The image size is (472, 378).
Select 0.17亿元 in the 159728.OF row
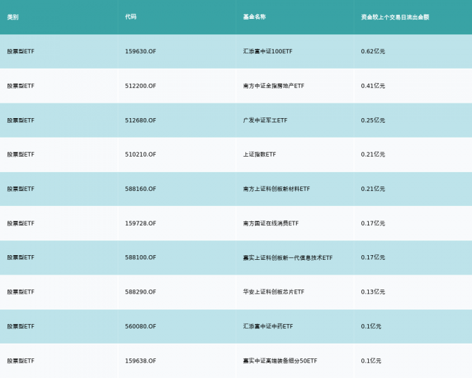pyautogui.click(x=373, y=223)
